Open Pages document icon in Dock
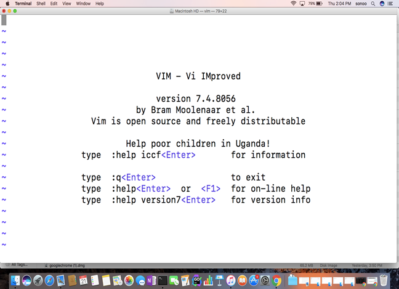The image size is (399, 289). (x=185, y=280)
